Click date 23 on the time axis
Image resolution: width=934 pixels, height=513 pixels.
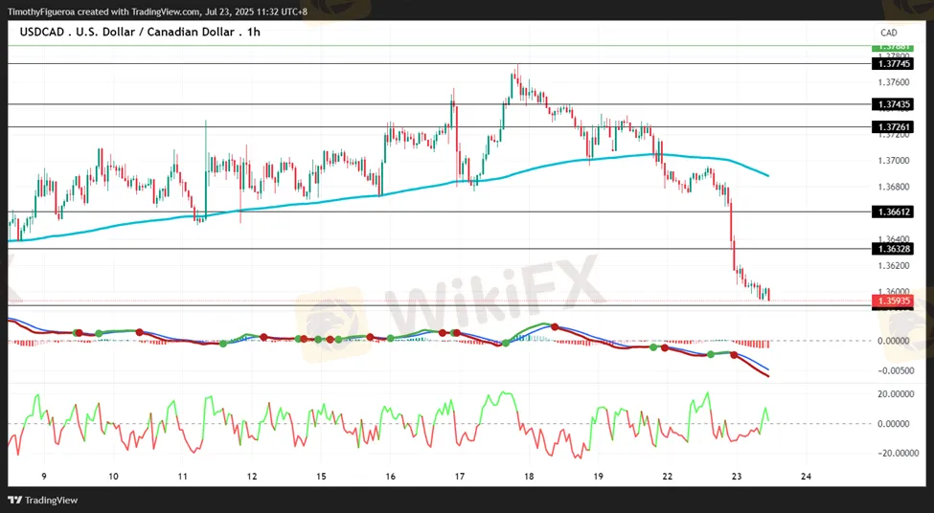(737, 477)
